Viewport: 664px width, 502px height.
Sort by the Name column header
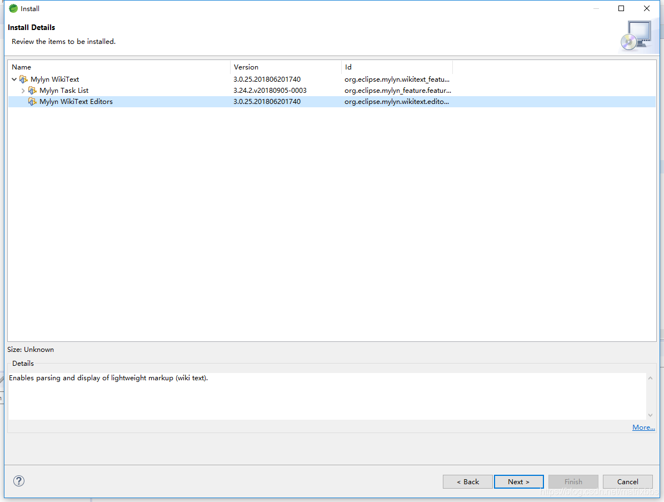pos(119,67)
